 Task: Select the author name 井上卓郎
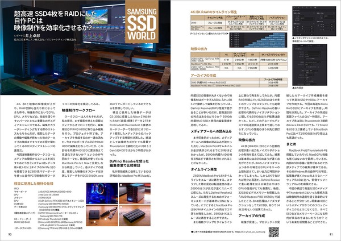pyautogui.click(x=32, y=35)
